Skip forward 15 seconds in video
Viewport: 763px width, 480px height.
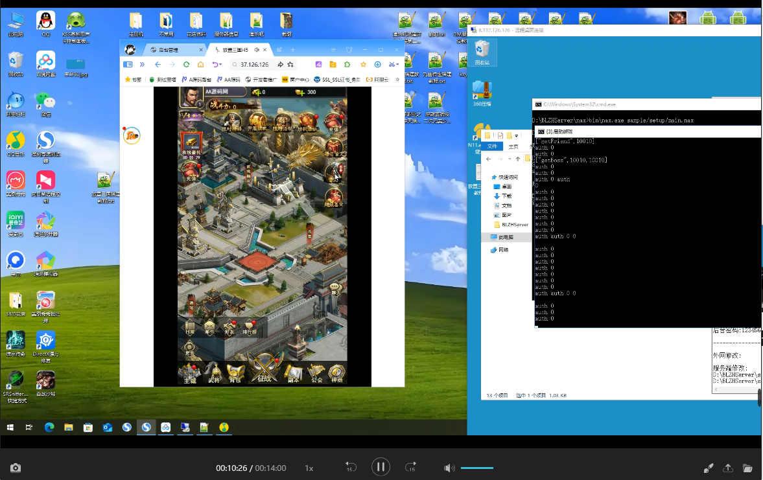coord(411,467)
